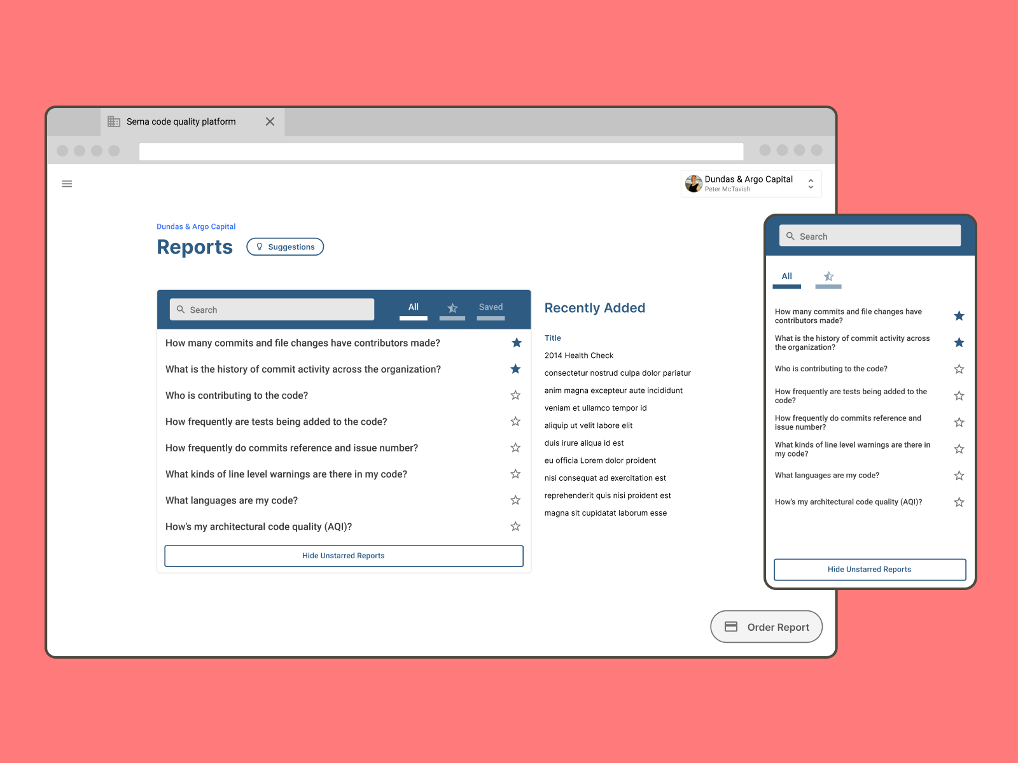Switch to the starred tab in desktop panel

(452, 309)
